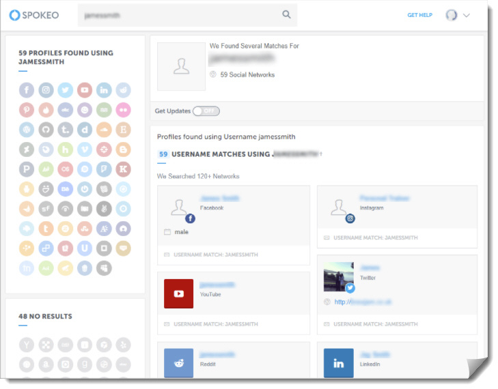This screenshot has height=389, width=498.
Task: Click the Spokeo logo
Action: (34, 15)
